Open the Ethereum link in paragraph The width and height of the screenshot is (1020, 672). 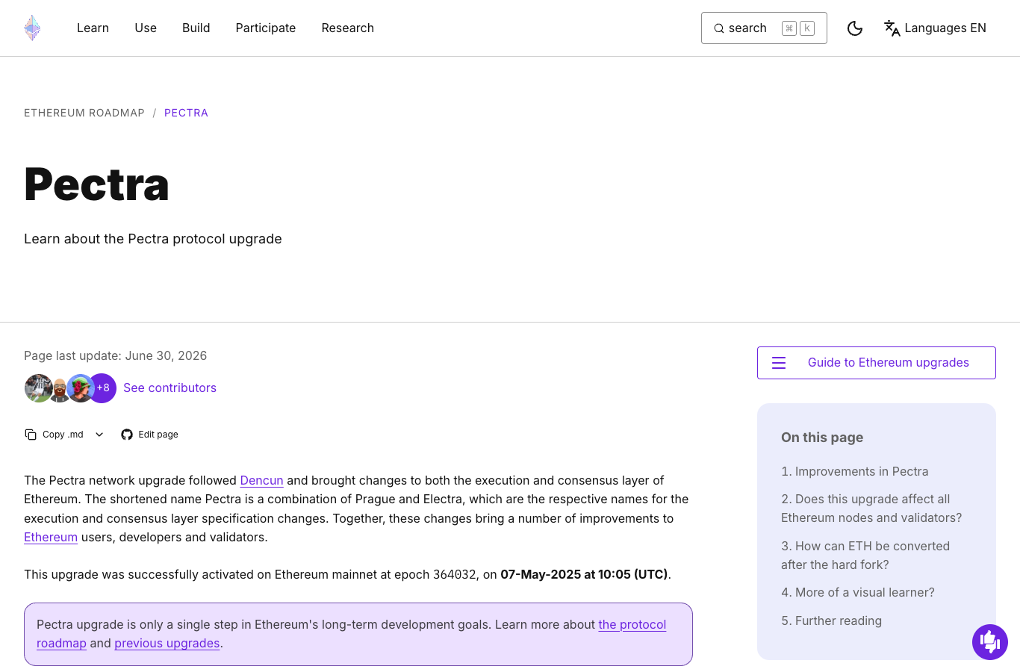click(51, 537)
